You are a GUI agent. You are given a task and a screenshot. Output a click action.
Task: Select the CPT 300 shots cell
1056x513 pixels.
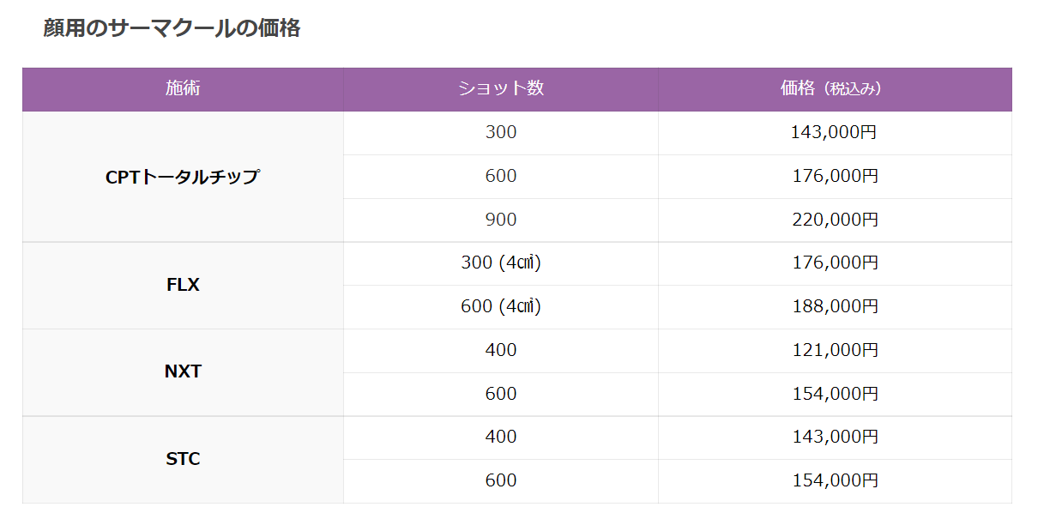tap(501, 133)
